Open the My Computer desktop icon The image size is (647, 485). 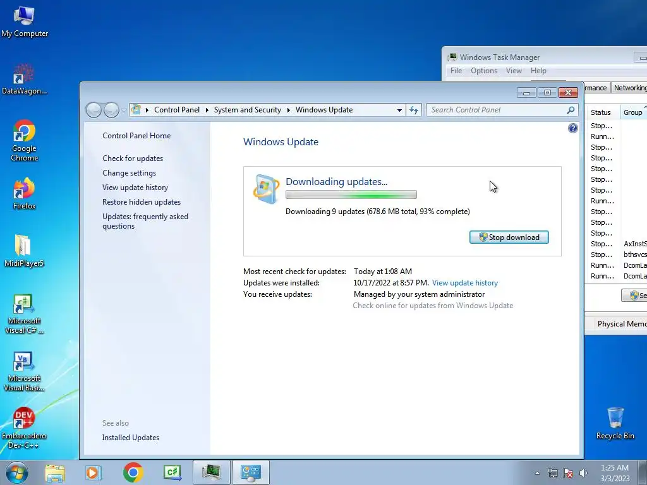coord(25,22)
